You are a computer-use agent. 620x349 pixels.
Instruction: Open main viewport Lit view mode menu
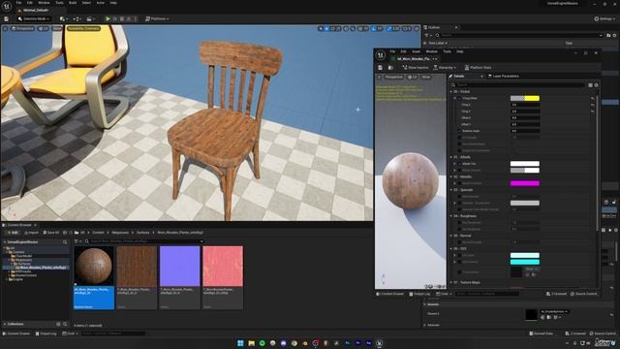43,28
